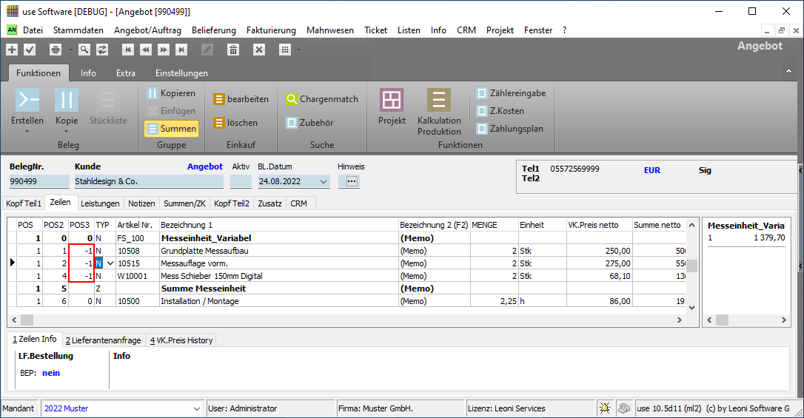This screenshot has width=804, height=418.
Task: Click the magnifier search icon in toolbar
Action: [x=84, y=50]
